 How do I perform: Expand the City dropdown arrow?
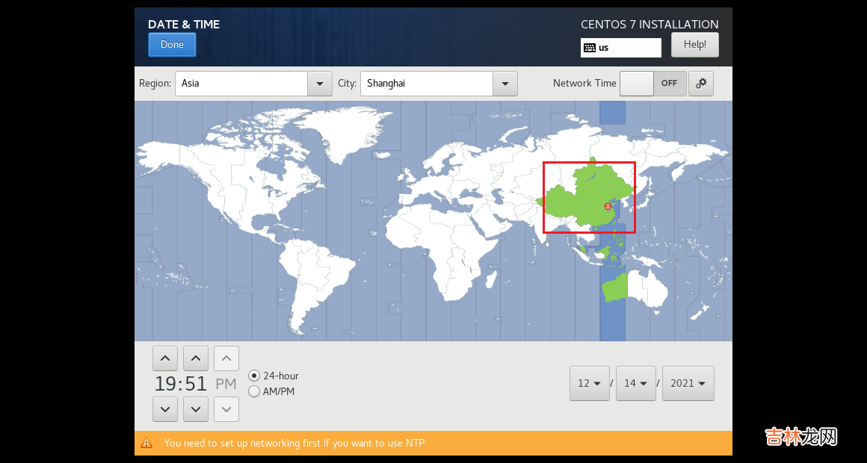tap(505, 84)
